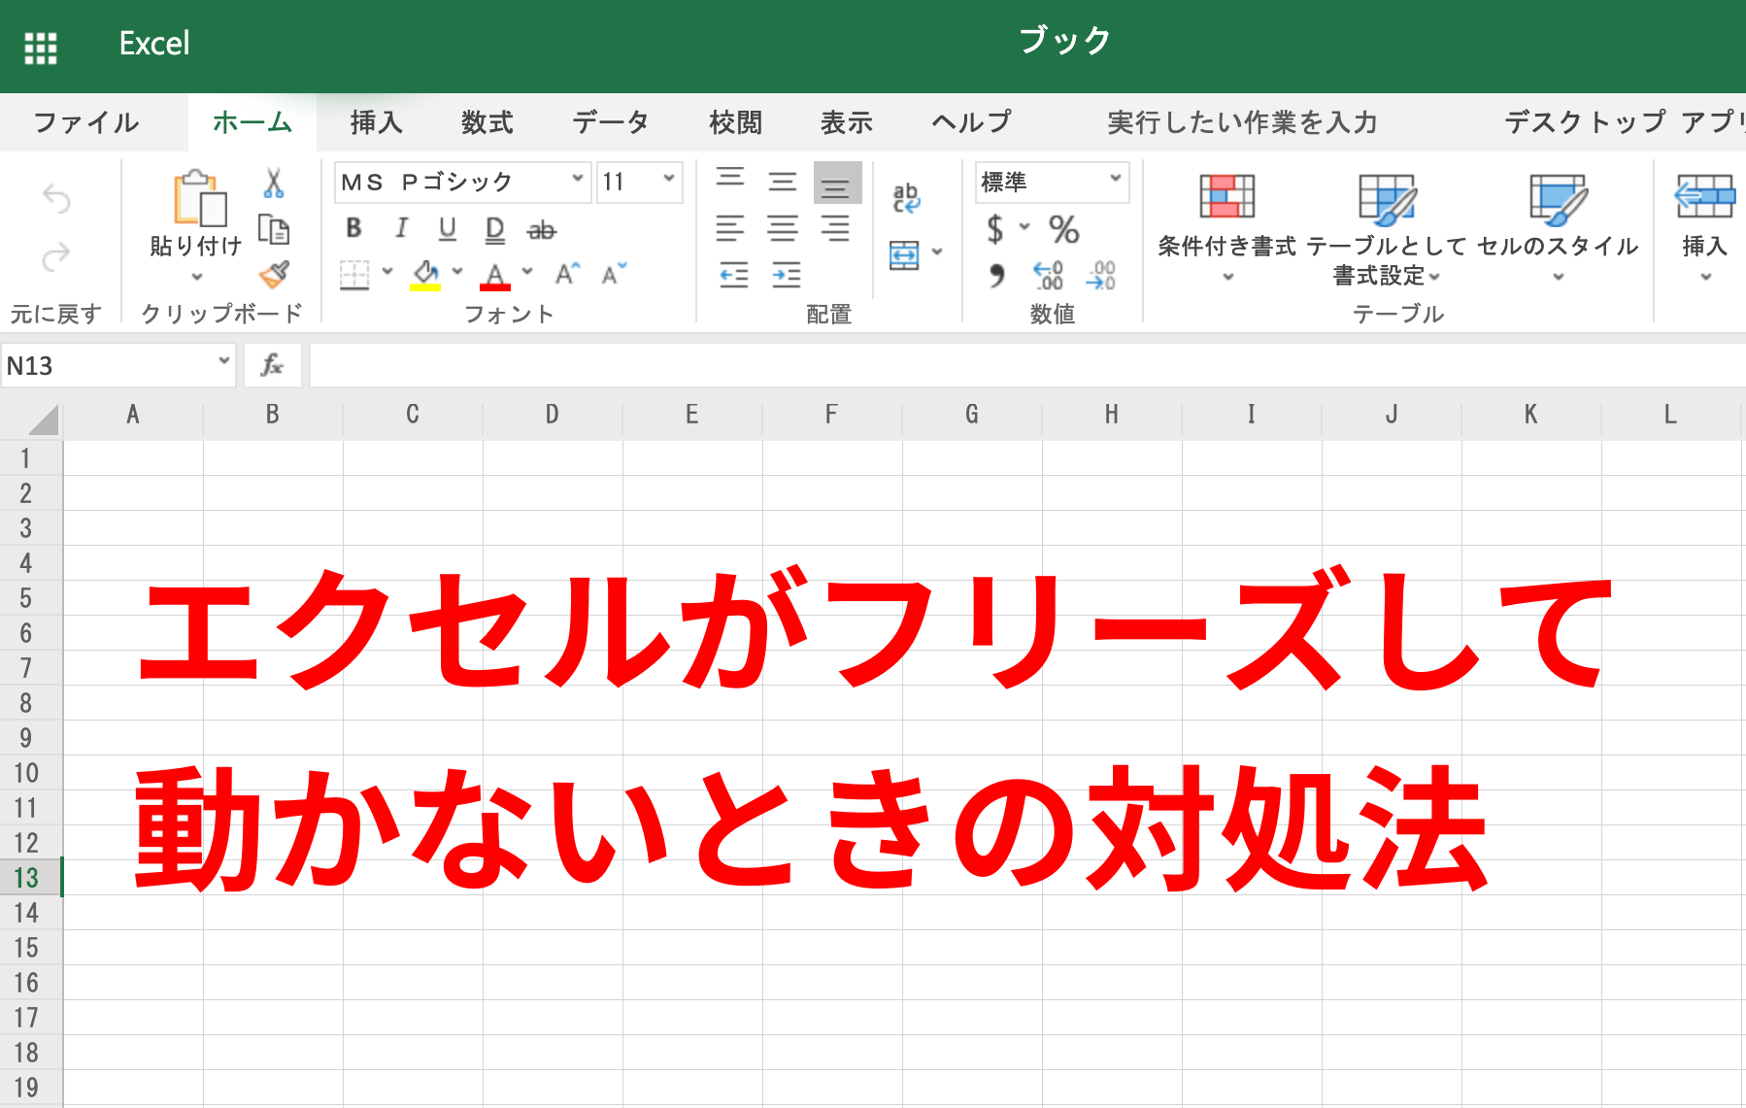
Task: Open the font name dropdown
Action: pyautogui.click(x=579, y=181)
